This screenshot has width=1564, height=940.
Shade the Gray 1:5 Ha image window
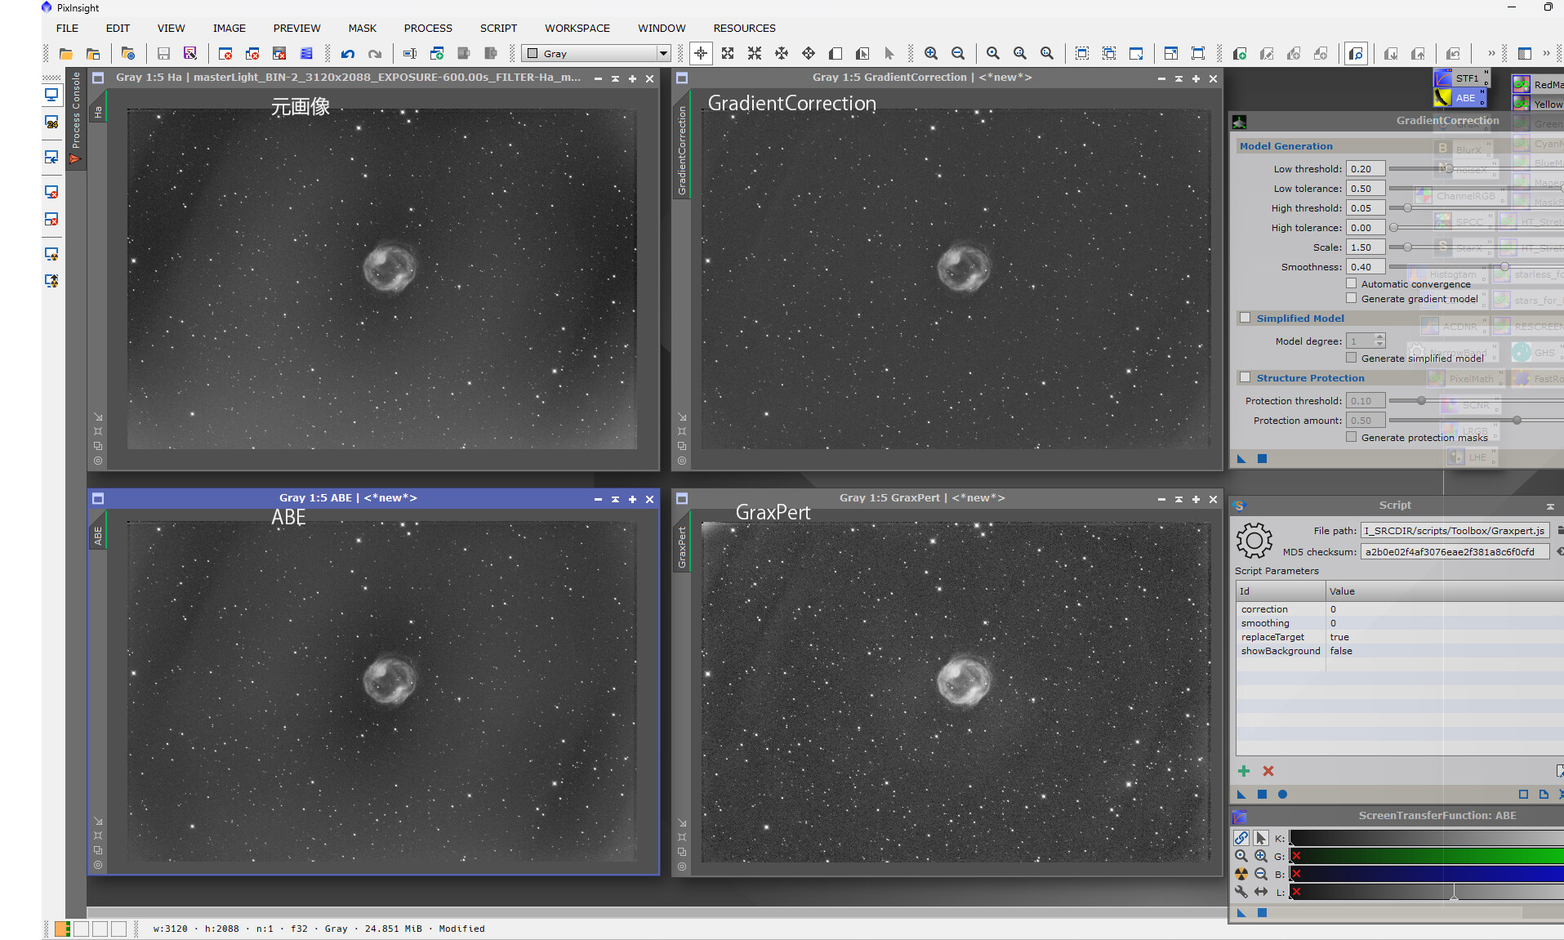[x=615, y=78]
